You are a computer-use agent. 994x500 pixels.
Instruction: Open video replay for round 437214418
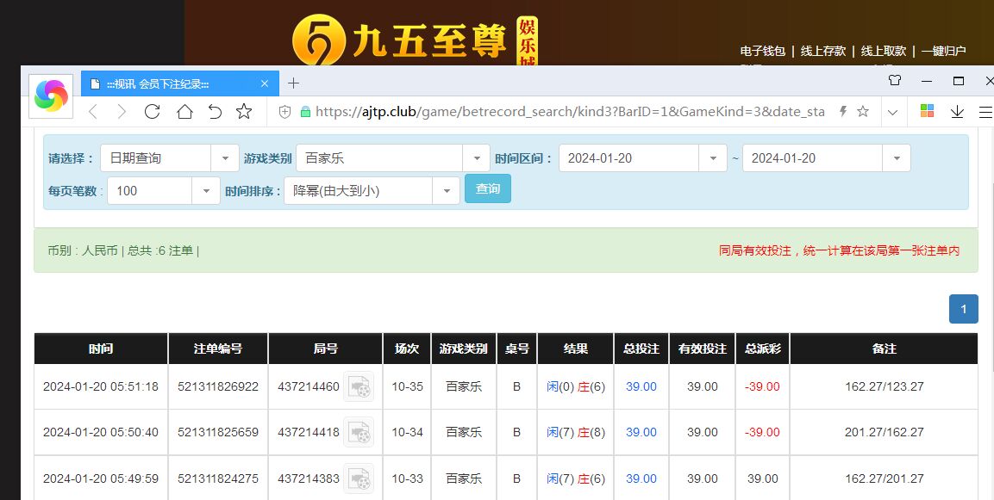359,433
